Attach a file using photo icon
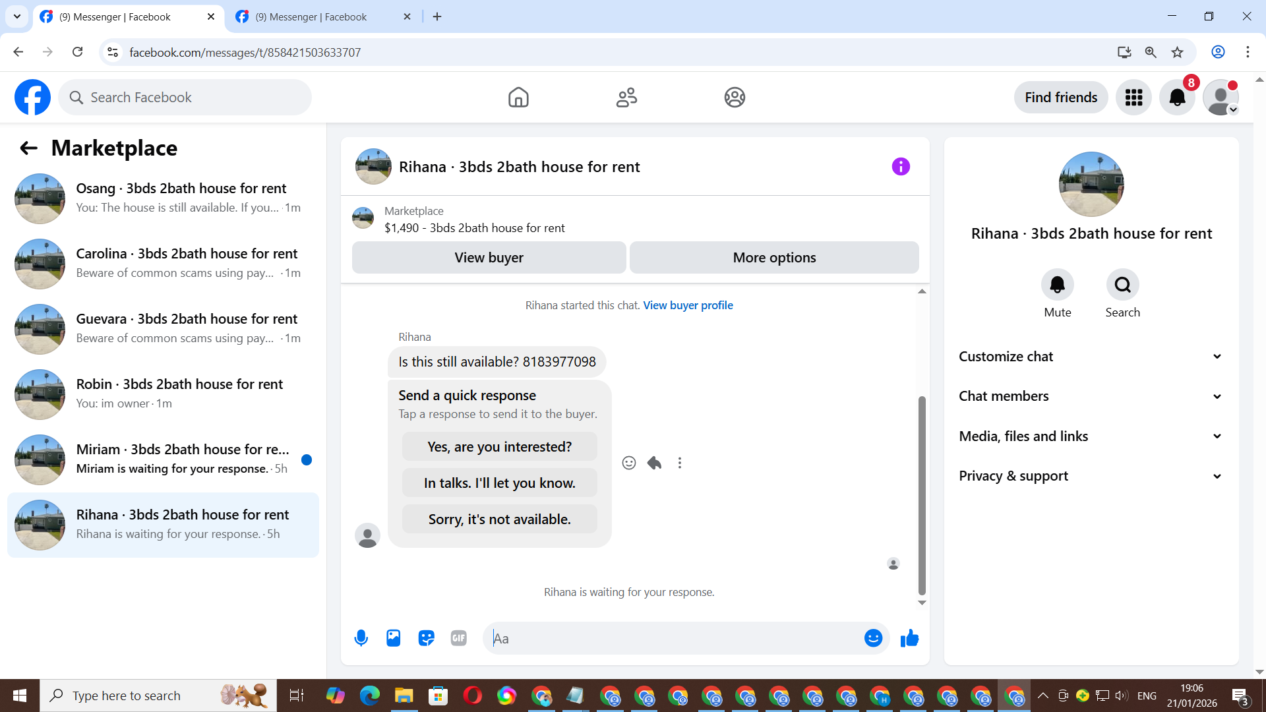 (394, 638)
